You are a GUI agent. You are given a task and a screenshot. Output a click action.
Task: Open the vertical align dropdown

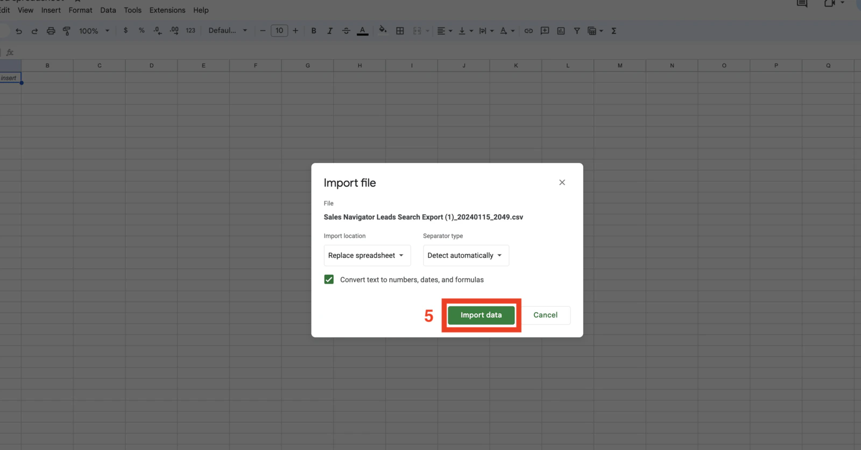pyautogui.click(x=465, y=31)
